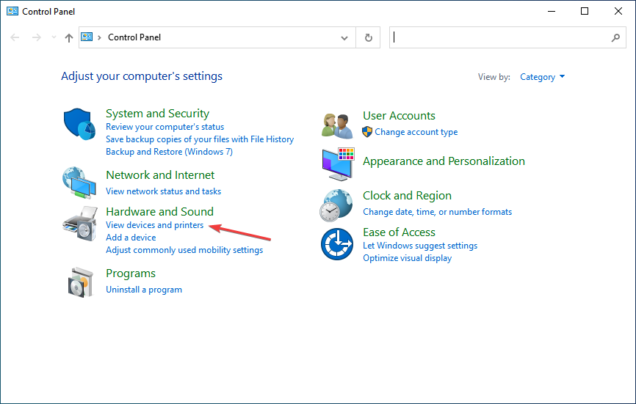The image size is (636, 404).
Task: Open Ease of Access icon
Action: [337, 244]
